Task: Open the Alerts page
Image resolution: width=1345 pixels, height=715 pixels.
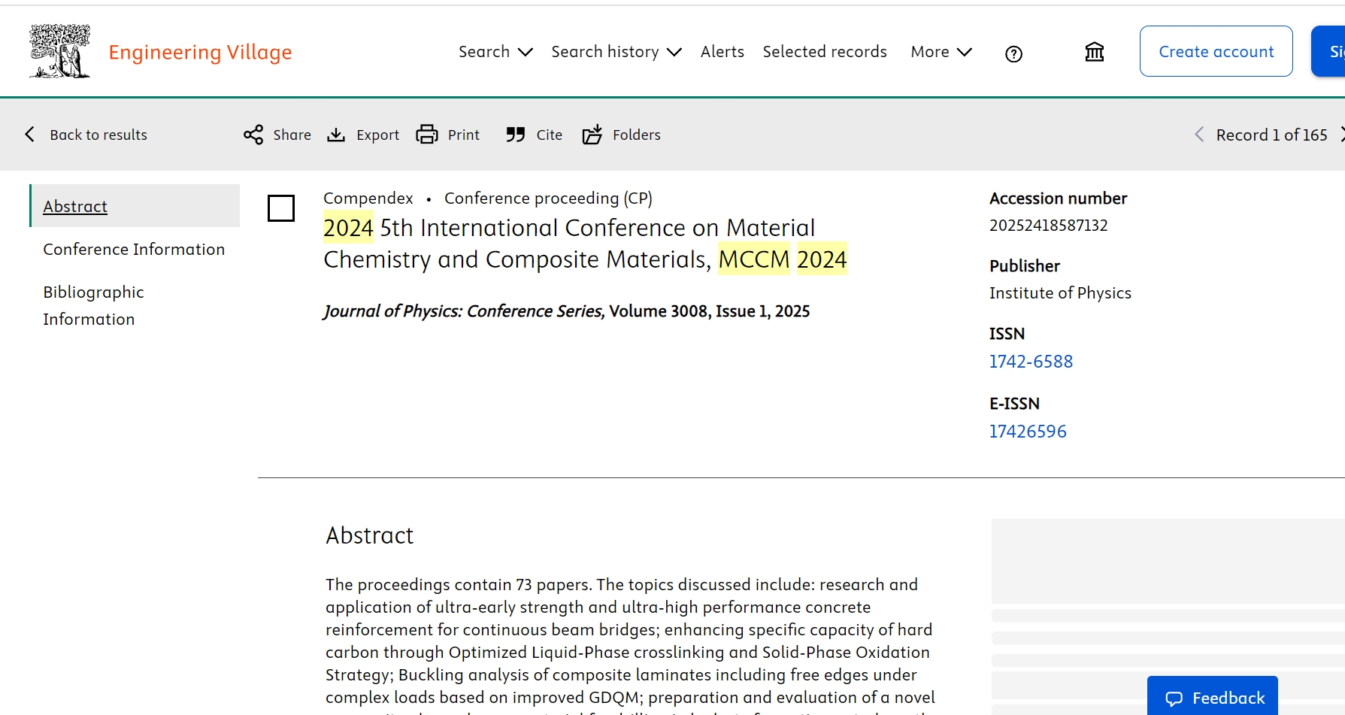Action: (722, 52)
